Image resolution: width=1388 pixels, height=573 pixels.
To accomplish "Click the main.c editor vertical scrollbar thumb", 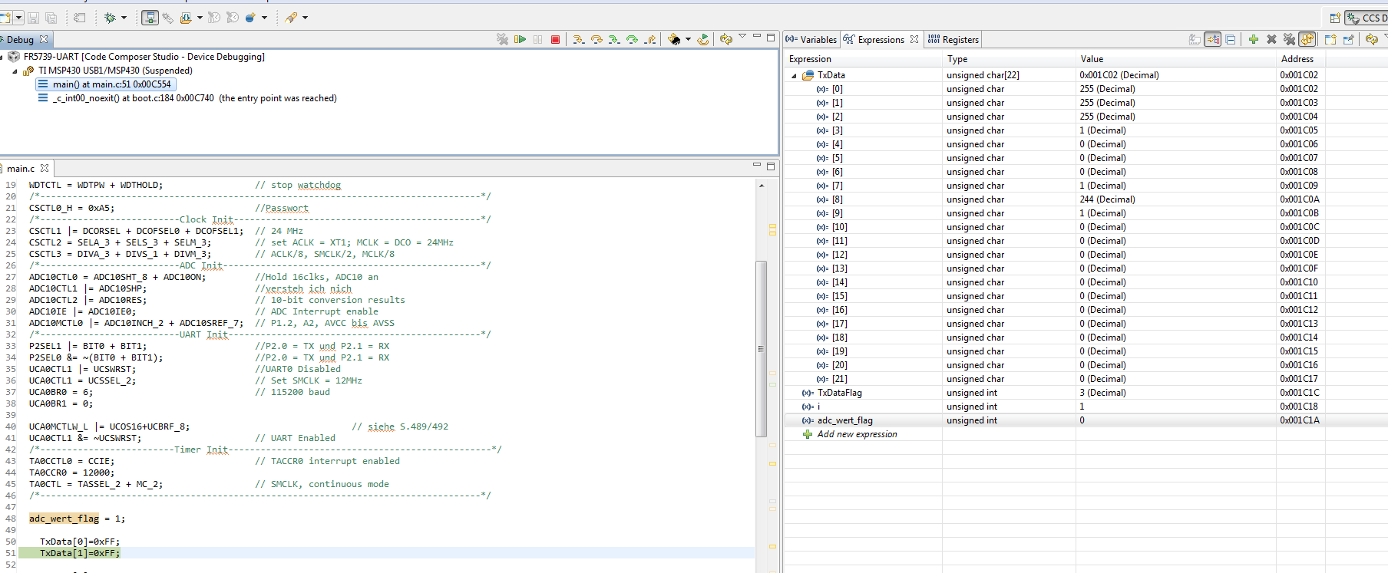I will click(x=762, y=349).
